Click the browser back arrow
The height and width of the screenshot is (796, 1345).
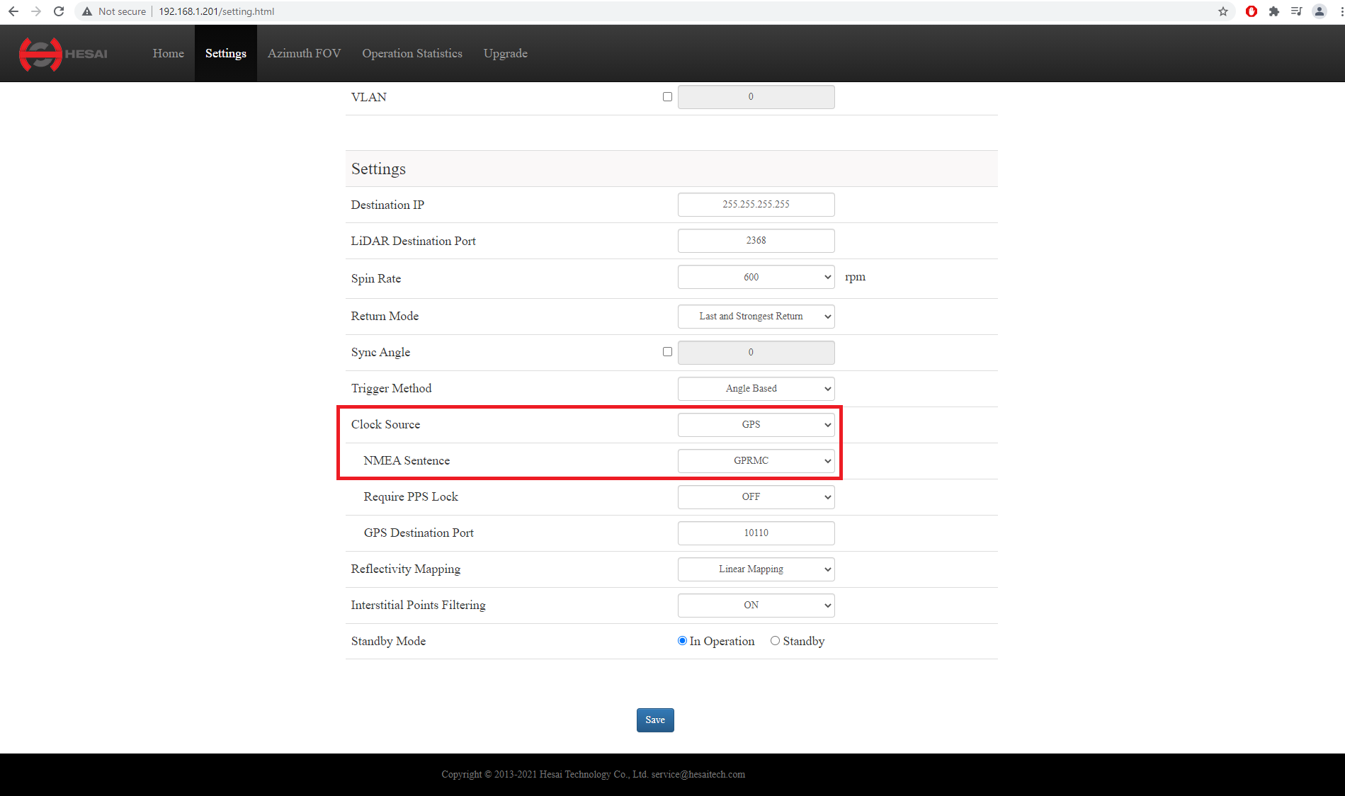click(13, 11)
